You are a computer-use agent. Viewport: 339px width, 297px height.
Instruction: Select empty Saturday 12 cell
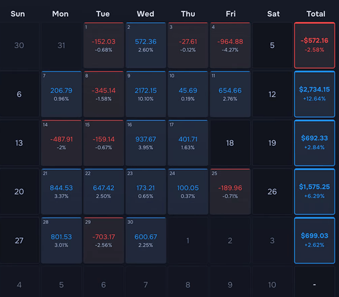point(273,94)
